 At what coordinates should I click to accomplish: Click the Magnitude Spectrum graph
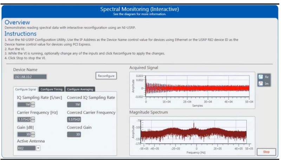(x=192, y=136)
